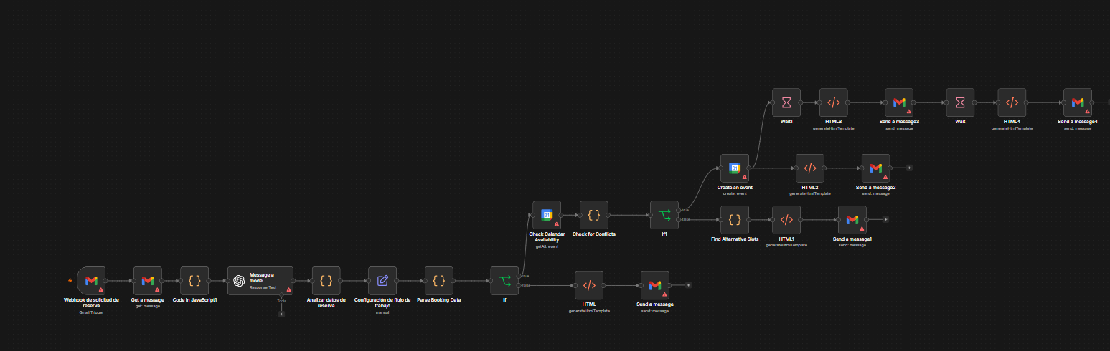
Task: Click the Wait1 hourglass node
Action: (786, 102)
